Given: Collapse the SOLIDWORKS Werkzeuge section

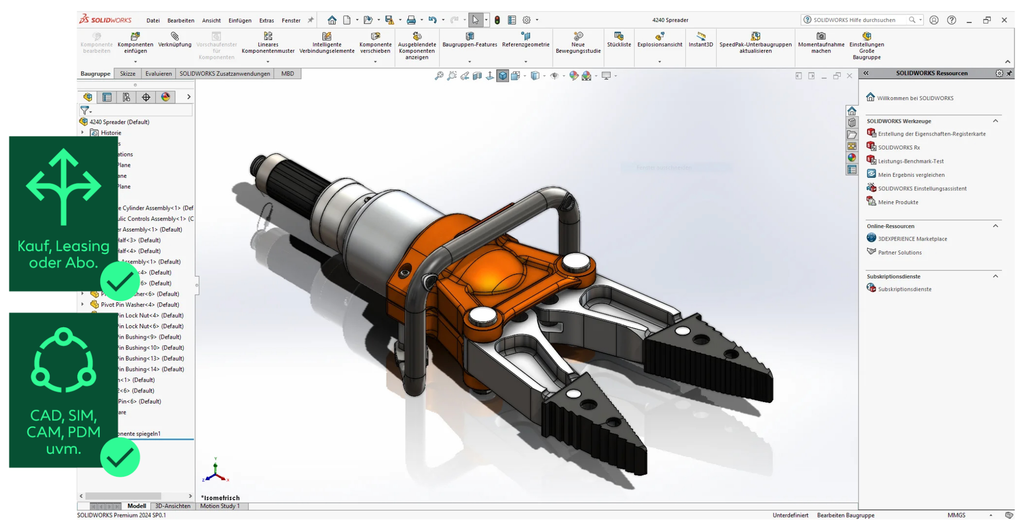Looking at the screenshot, I should point(996,121).
